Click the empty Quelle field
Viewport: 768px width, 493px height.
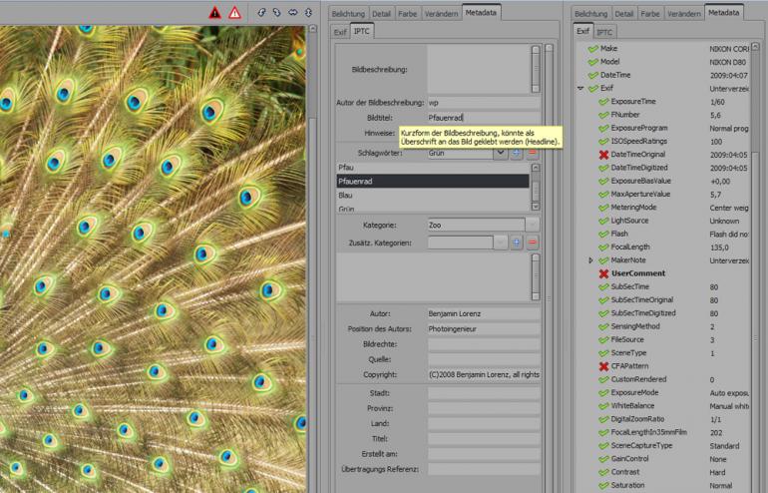(x=484, y=359)
